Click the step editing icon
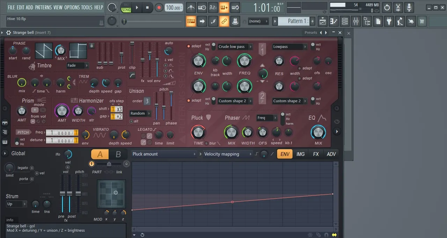 pos(213,21)
